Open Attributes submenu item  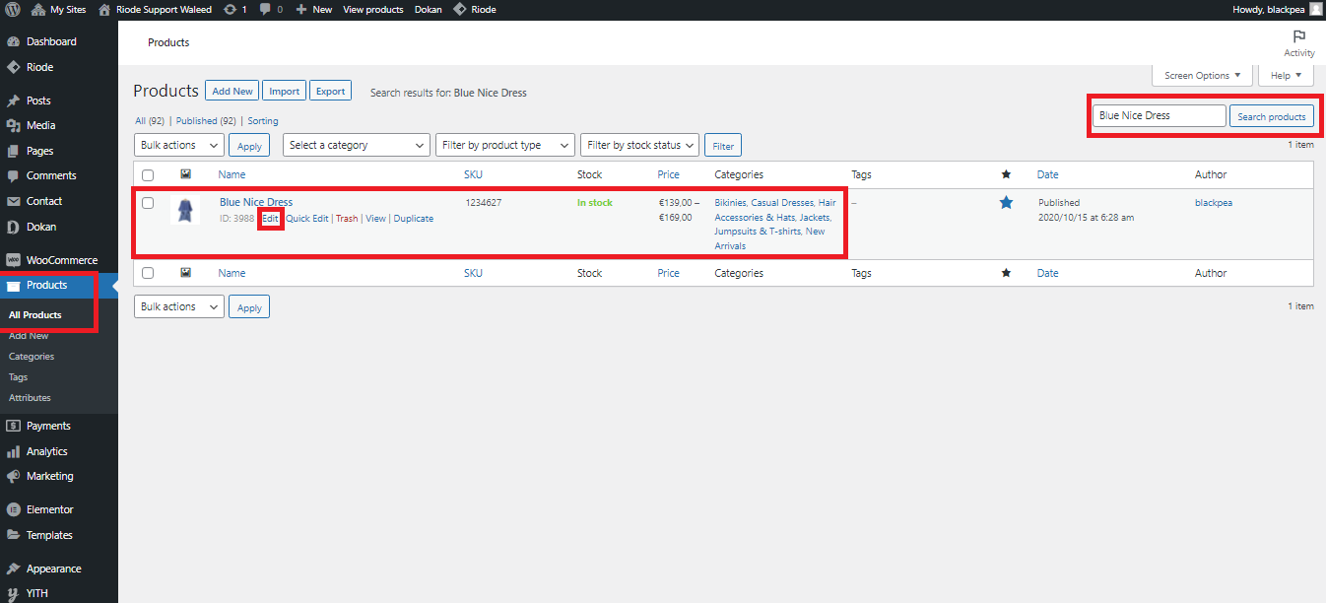point(30,398)
